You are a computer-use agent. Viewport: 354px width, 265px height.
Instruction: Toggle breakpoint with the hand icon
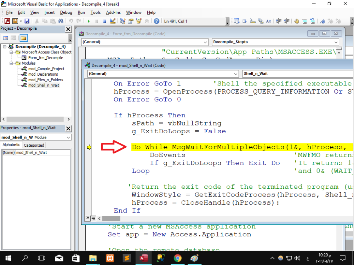(297, 21)
